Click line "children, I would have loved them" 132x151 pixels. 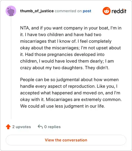point(67,61)
